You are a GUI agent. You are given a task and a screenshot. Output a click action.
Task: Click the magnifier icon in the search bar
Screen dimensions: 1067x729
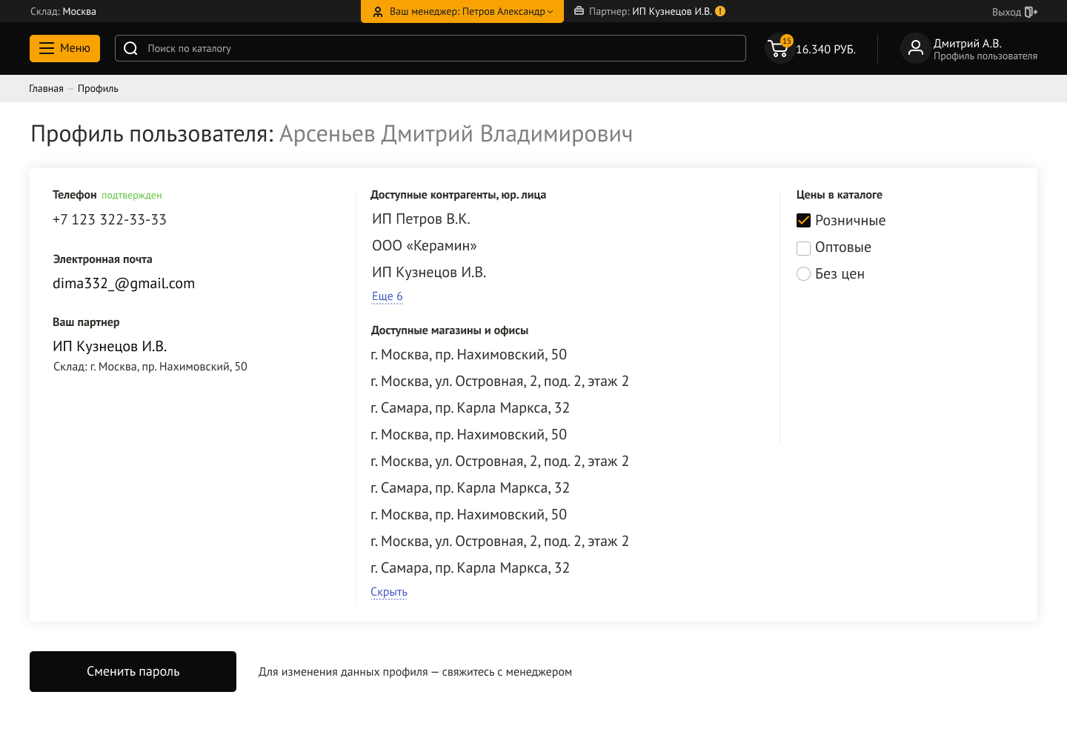click(x=131, y=48)
